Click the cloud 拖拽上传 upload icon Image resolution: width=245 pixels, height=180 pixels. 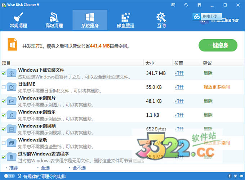[197, 17]
